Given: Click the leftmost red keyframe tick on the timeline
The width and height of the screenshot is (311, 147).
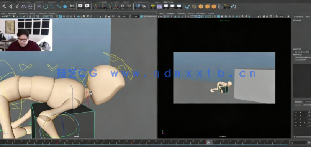Looking at the screenshot, I should (57, 142).
